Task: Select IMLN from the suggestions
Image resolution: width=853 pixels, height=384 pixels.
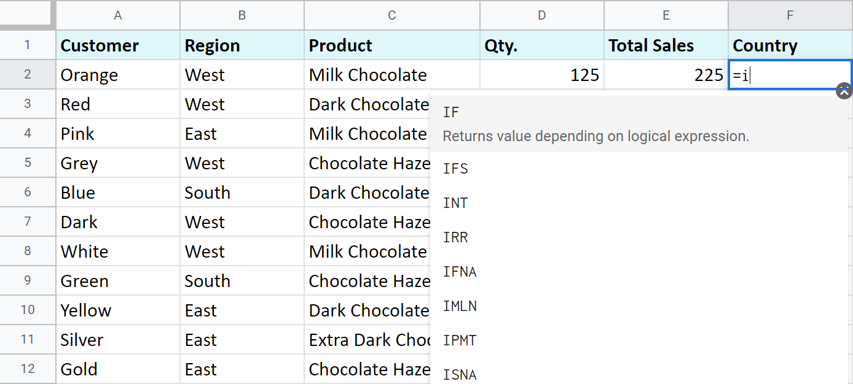Action: click(460, 306)
